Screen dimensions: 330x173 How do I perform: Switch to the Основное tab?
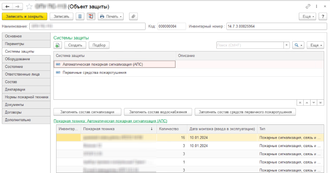[26, 36]
